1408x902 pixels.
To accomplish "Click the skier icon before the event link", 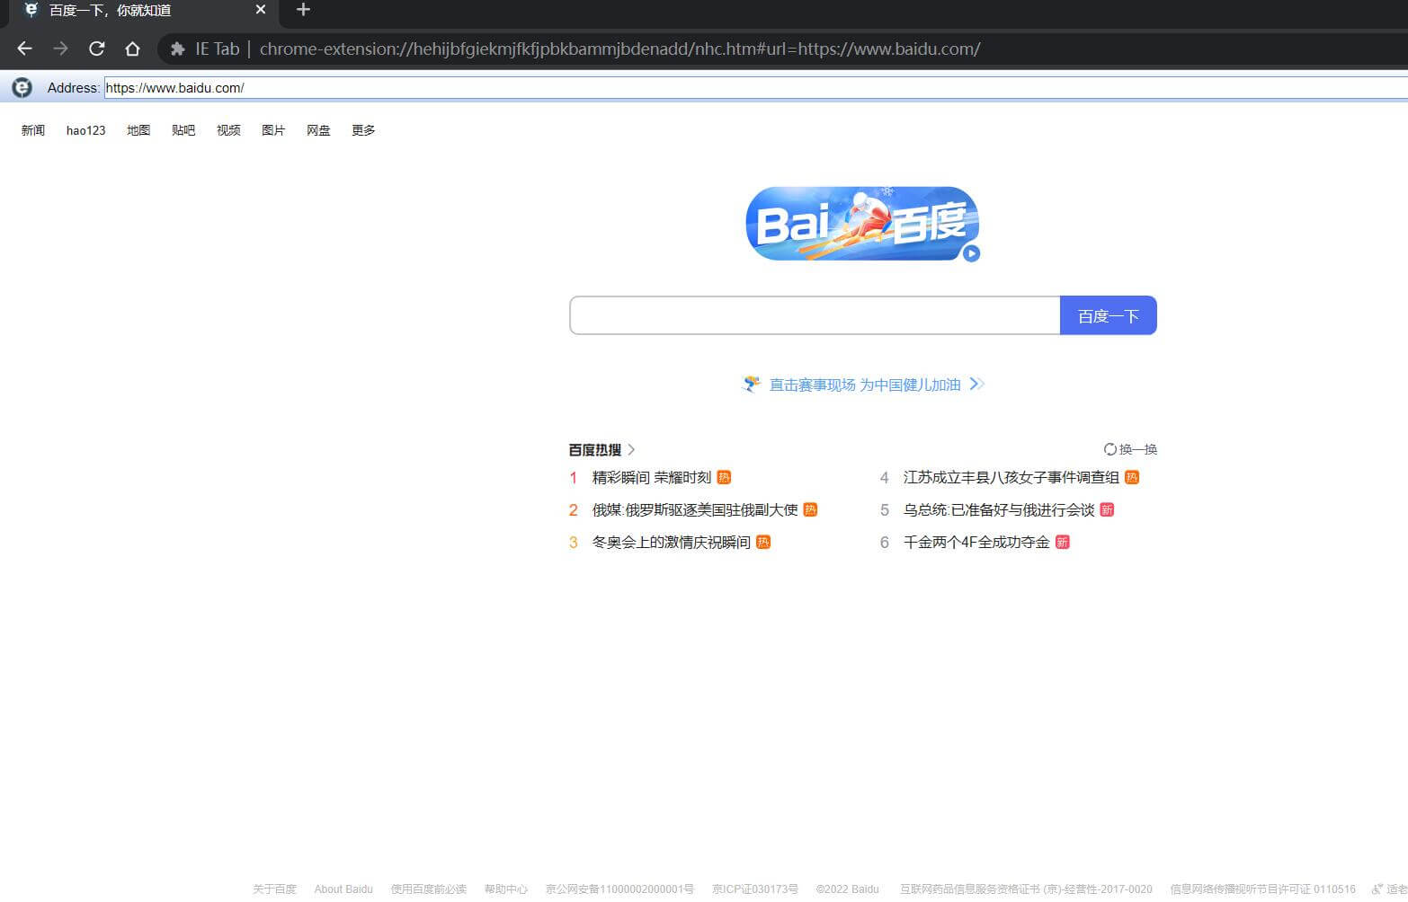I will coord(753,384).
